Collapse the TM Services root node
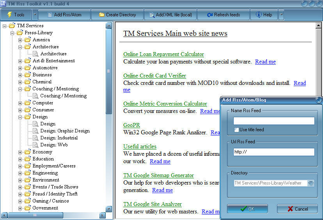Viewport: 323px width, 220px height. 4,26
